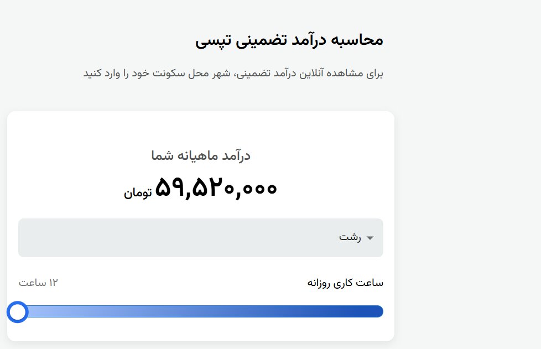Click inside the white income card
Screen dimensions: 541x349
[201, 133]
